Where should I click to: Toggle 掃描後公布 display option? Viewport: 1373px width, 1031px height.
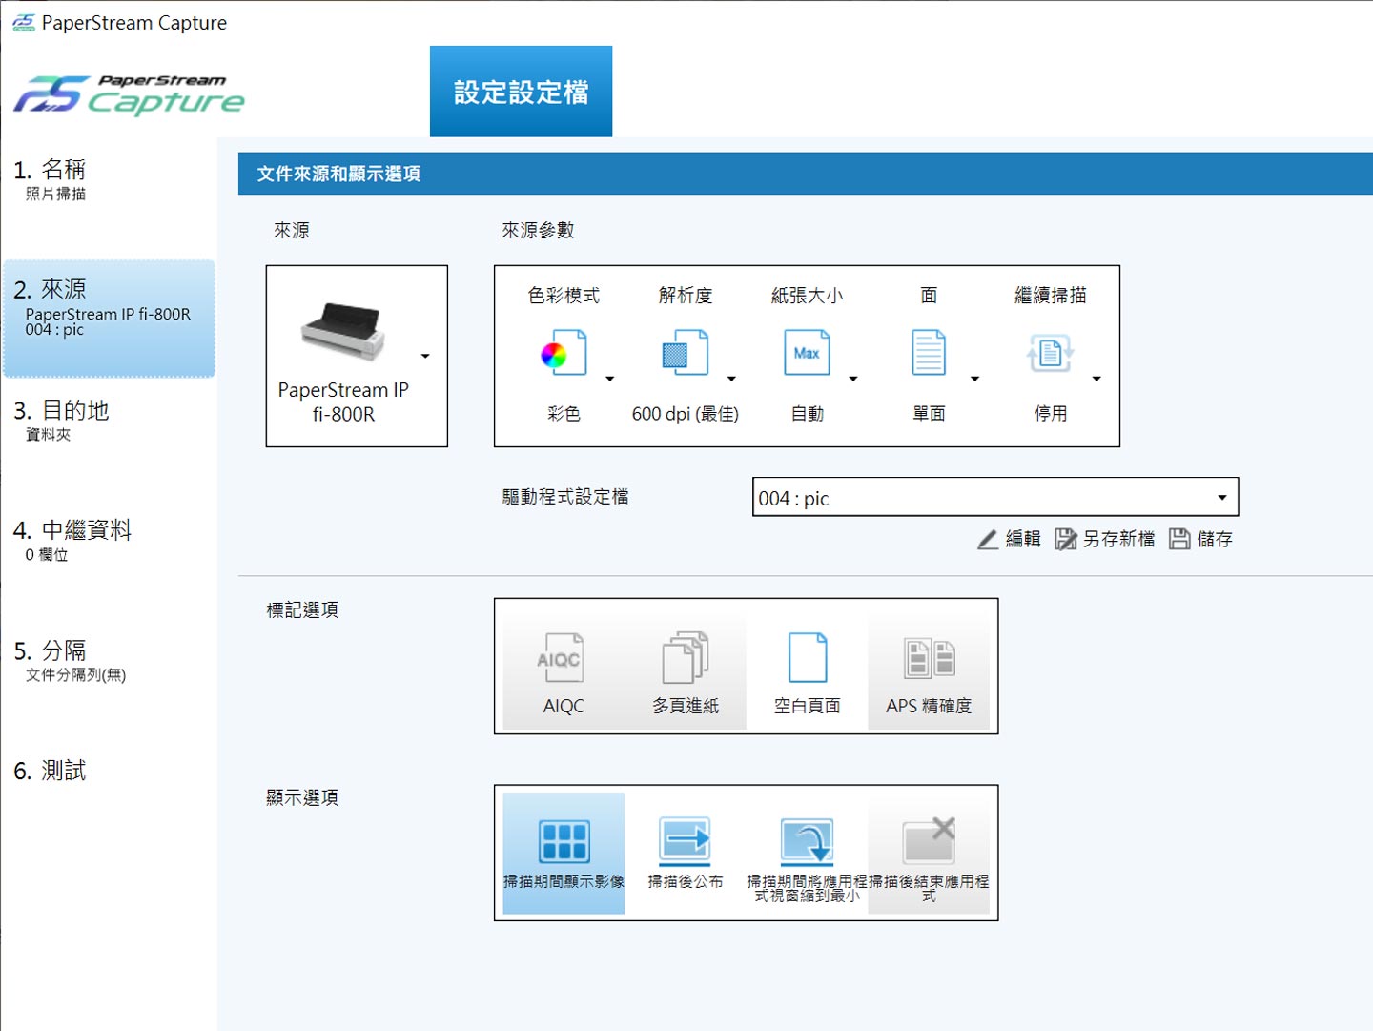(x=686, y=854)
